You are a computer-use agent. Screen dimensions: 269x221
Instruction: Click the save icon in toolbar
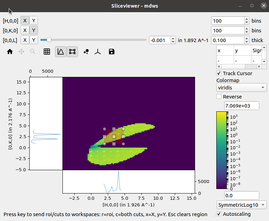(111, 52)
